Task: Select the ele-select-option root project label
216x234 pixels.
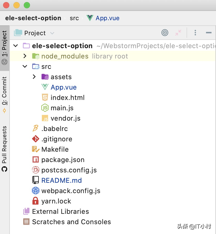Action: 62,46
